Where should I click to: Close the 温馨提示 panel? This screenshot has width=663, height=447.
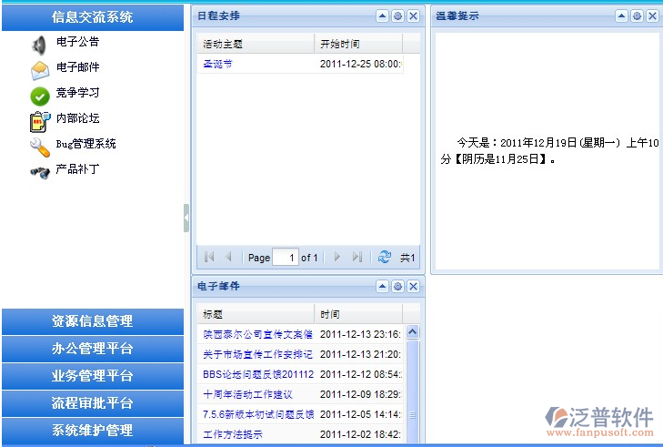click(652, 16)
